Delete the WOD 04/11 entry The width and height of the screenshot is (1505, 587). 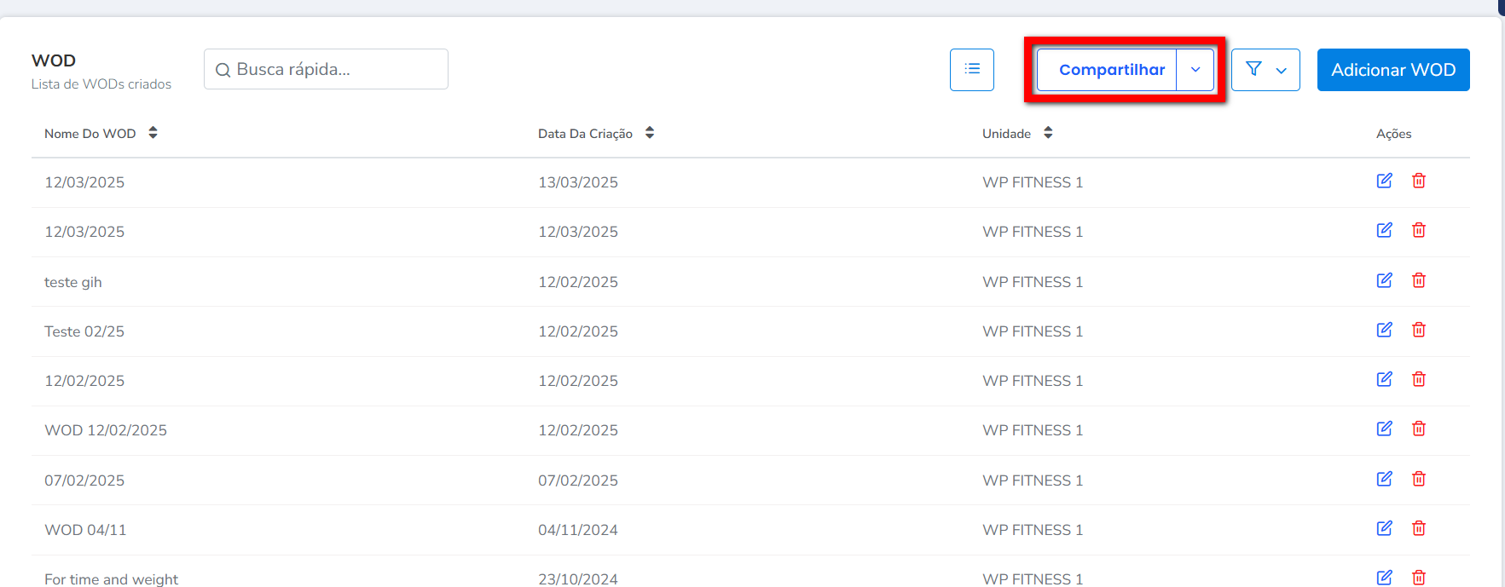(x=1418, y=528)
